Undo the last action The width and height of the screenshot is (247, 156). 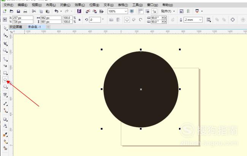pos(56,11)
